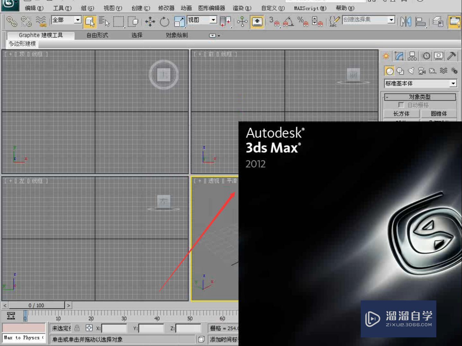The height and width of the screenshot is (346, 462).
Task: Open the 渲染(R) menu
Action: 242,8
